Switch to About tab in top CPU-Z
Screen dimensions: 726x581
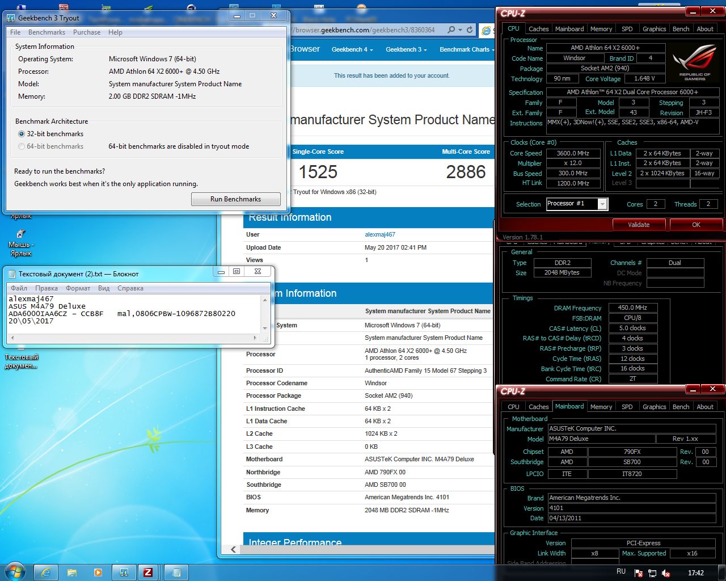(x=705, y=29)
